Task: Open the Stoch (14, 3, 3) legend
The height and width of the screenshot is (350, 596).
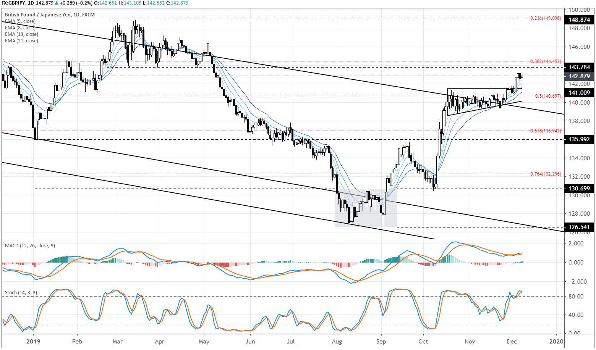Action: 21,293
